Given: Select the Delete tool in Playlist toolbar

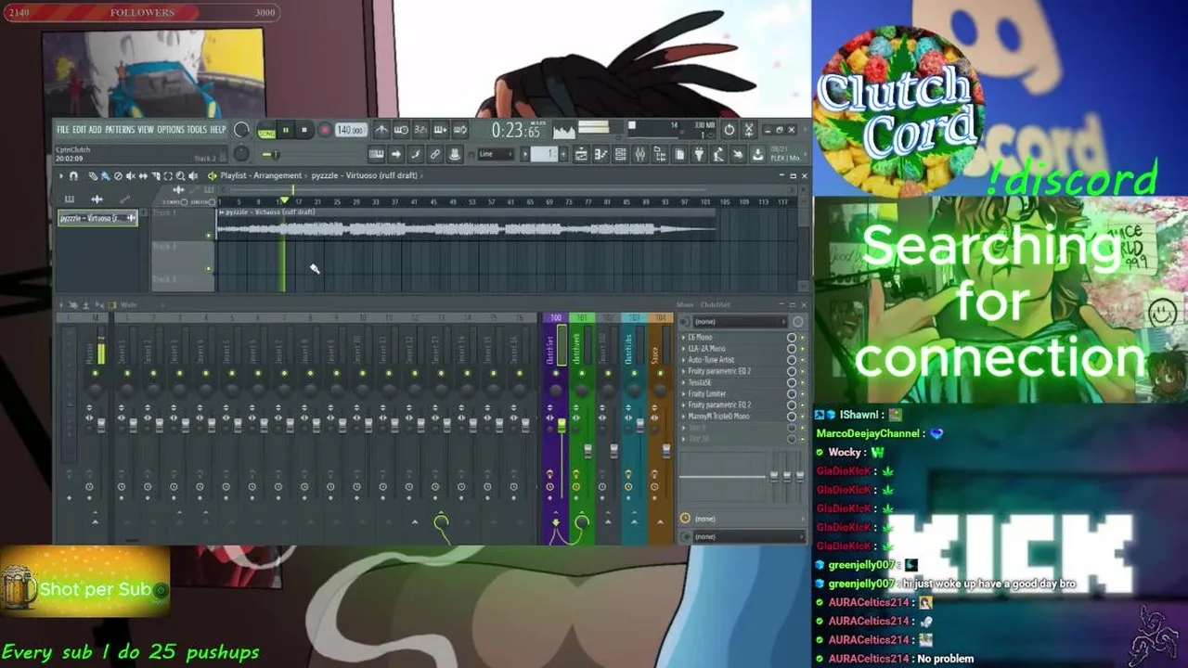Looking at the screenshot, I should pos(118,176).
